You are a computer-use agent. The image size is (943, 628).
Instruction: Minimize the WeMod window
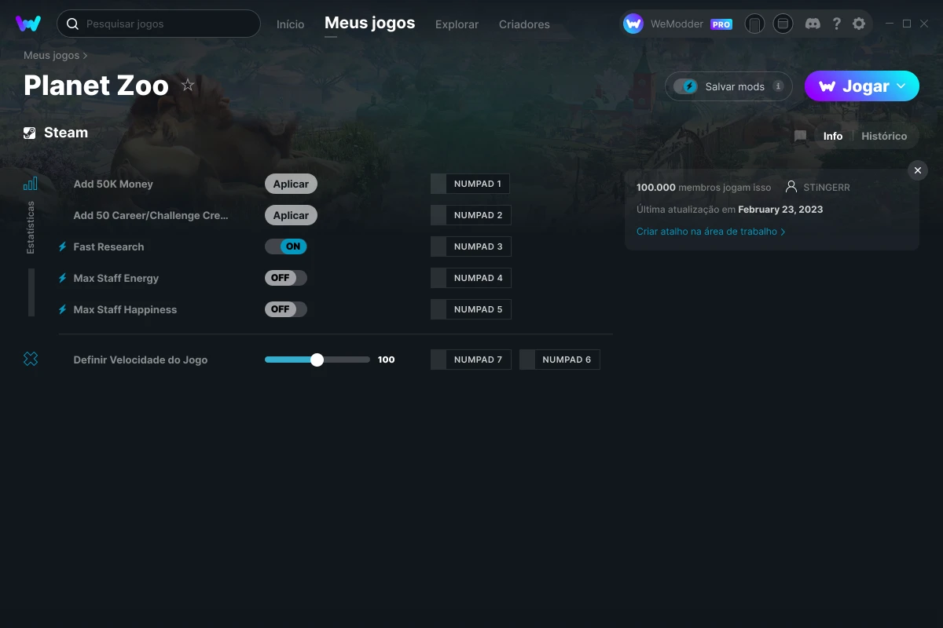(x=890, y=24)
